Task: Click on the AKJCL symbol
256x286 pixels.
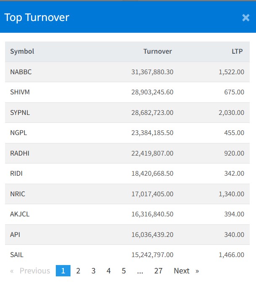Action: coord(20,214)
